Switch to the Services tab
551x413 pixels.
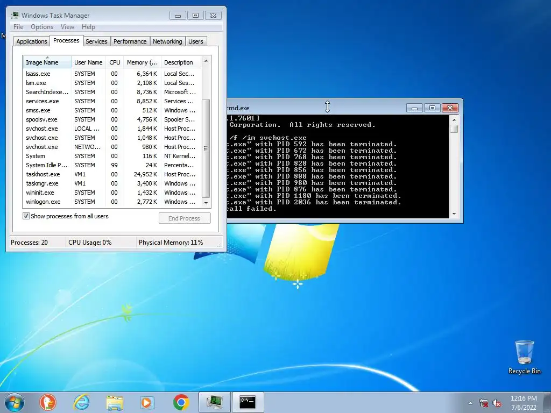96,41
